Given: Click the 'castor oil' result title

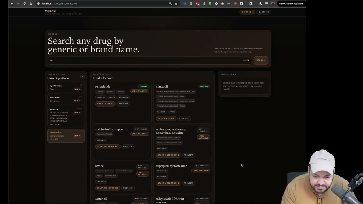Looking at the screenshot, I should (x=101, y=199).
